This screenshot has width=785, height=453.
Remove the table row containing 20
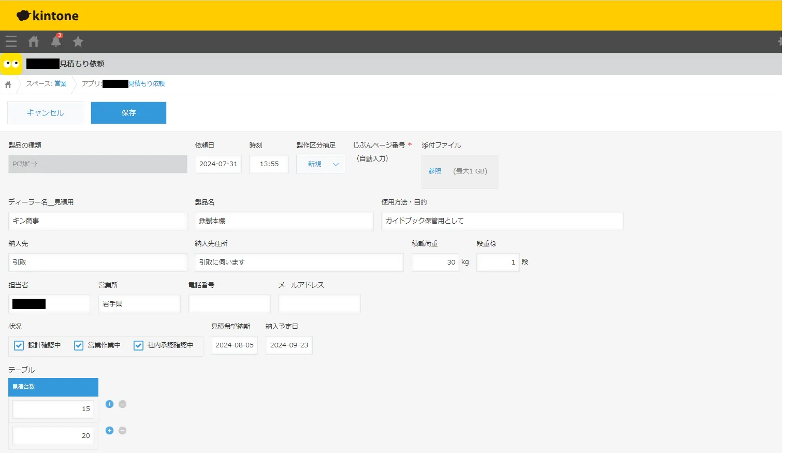tap(122, 431)
